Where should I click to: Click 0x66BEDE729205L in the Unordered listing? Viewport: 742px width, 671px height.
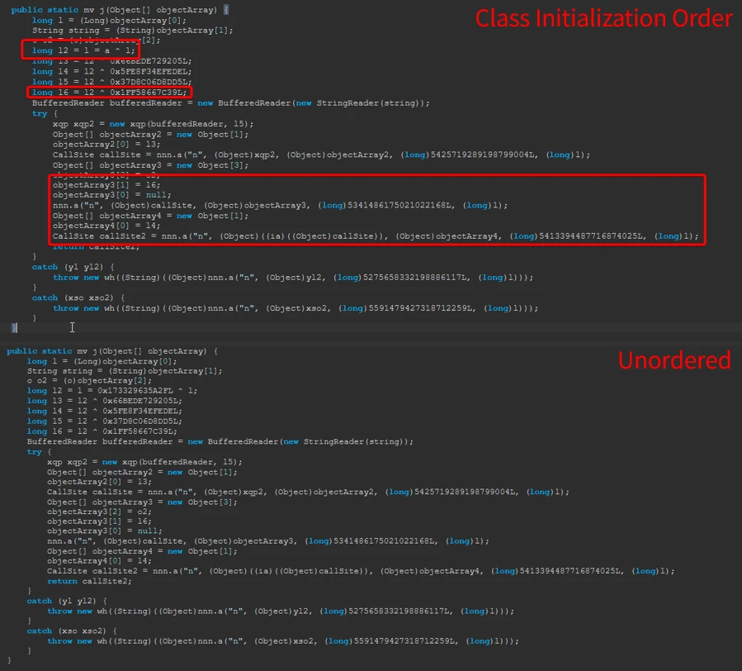coord(142,401)
